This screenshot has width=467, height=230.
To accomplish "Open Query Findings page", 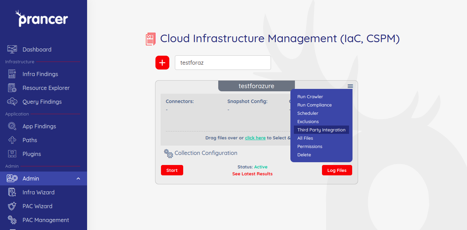I will 42,102.
